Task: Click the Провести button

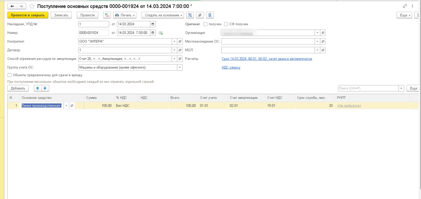Action: 87,15
